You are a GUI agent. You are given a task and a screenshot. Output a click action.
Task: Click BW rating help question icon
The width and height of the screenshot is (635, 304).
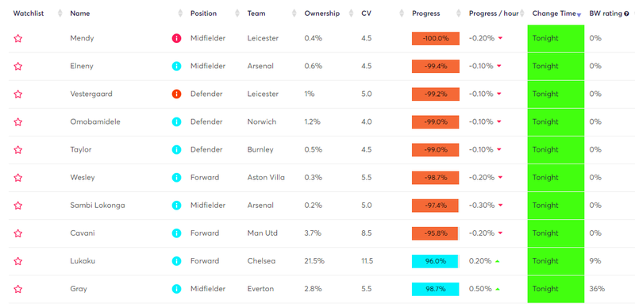pyautogui.click(x=626, y=13)
